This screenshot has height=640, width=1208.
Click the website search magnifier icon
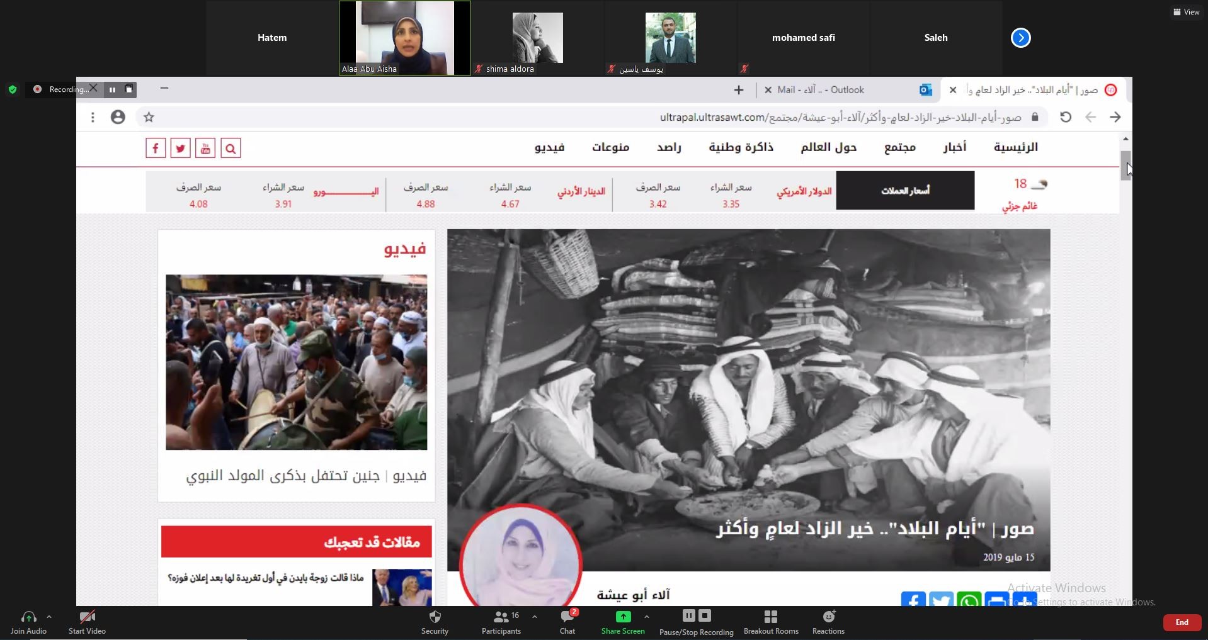[x=231, y=149]
